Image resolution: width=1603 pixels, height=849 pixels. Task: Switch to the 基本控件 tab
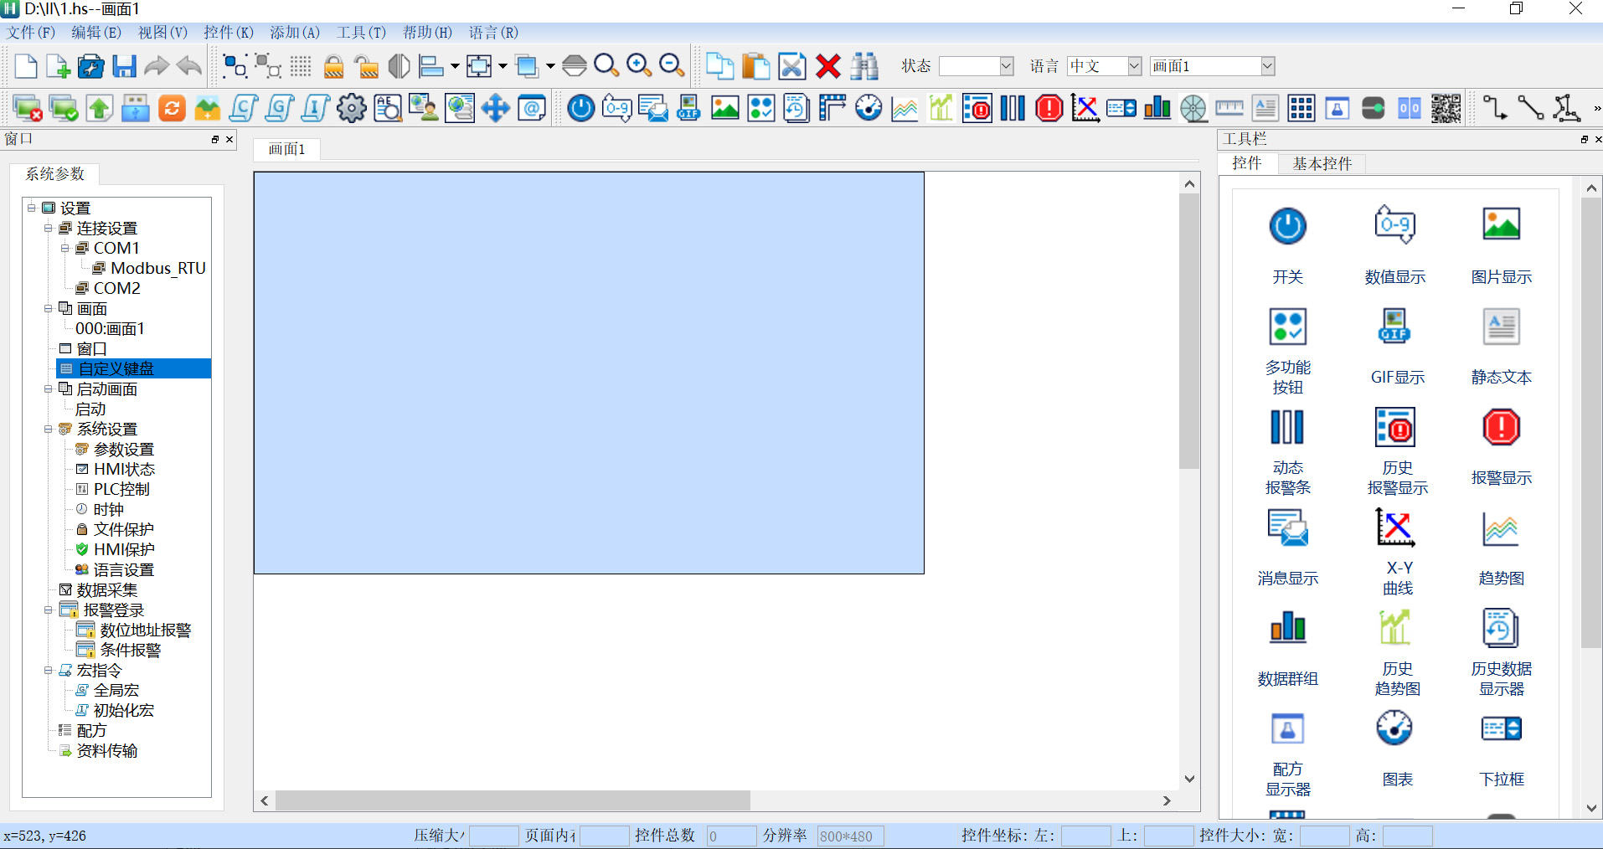(1321, 163)
